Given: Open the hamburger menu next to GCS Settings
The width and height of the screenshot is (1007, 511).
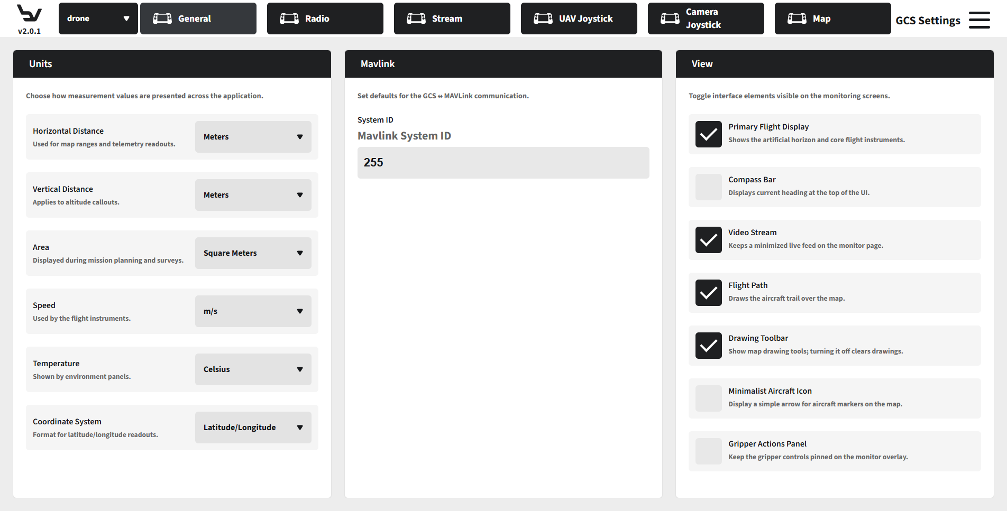Looking at the screenshot, I should click(x=979, y=19).
